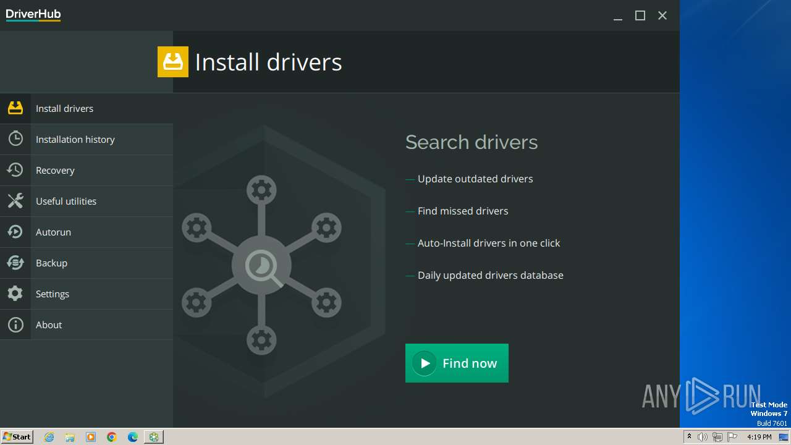The image size is (791, 445).
Task: Select Install drivers menu label
Action: [64, 109]
